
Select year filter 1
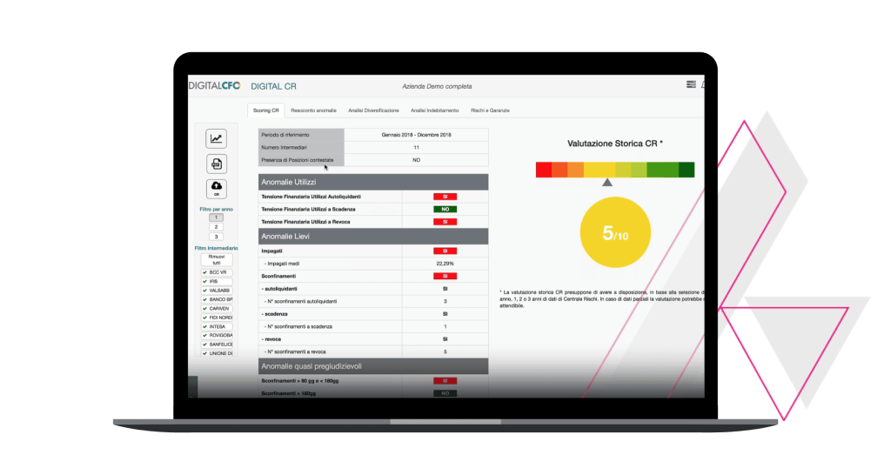coord(216,217)
